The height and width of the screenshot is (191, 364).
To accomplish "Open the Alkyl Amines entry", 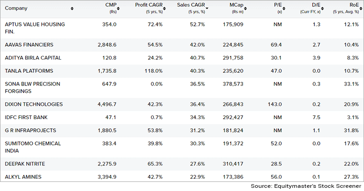I will (23, 177).
